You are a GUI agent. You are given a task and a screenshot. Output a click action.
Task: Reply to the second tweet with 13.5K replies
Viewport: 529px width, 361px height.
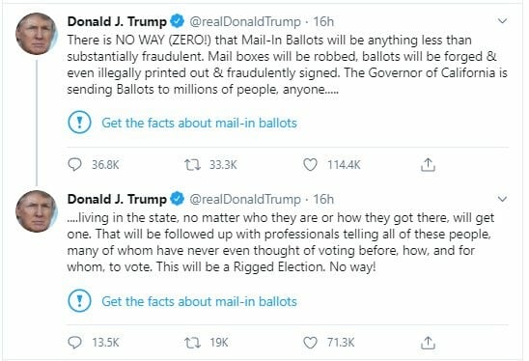(x=74, y=343)
